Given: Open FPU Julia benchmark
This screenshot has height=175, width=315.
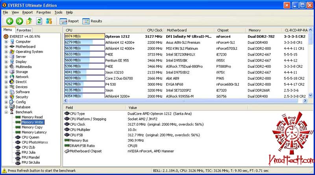Looking at the screenshot, I should coord(28,152).
